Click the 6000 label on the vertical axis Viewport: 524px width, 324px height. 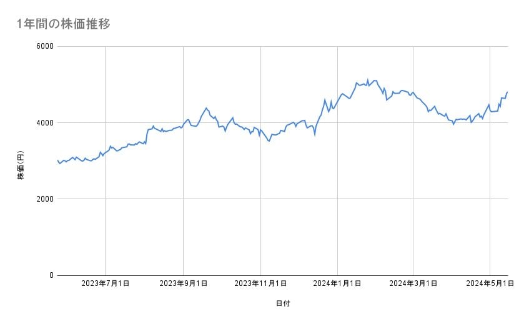(x=44, y=46)
